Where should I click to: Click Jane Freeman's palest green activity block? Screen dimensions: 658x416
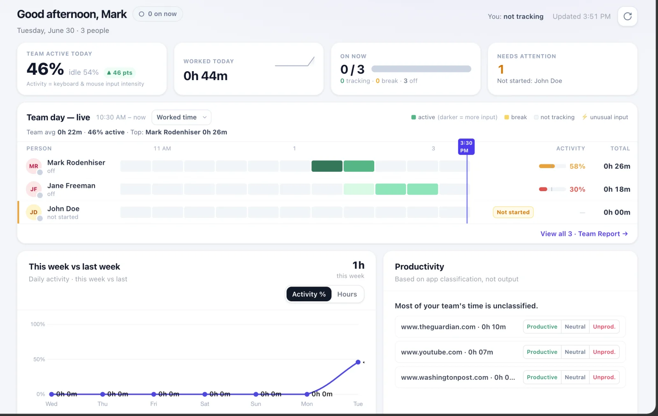[x=359, y=189]
